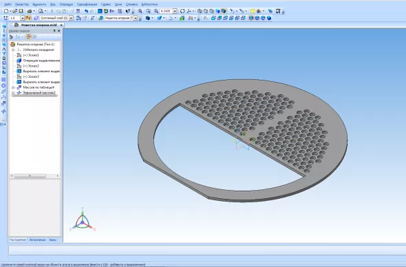Click the measurement icon in second toolbar
This screenshot has width=406, height=267.
(x=191, y=18)
